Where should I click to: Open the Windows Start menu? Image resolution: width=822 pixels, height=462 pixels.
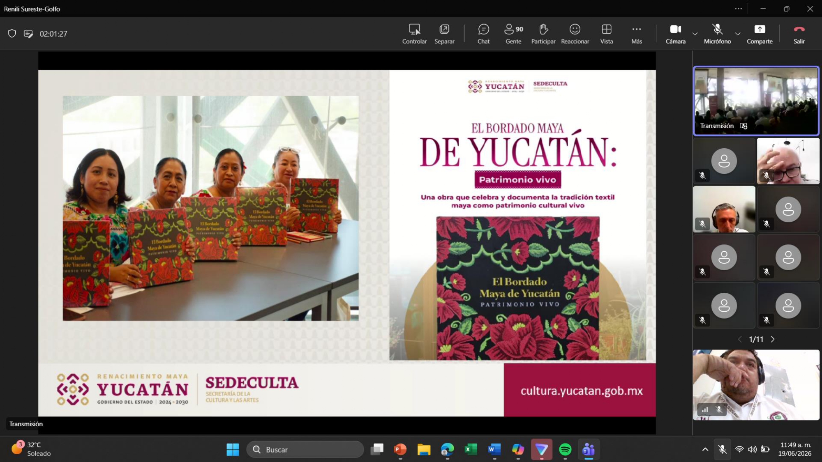click(x=233, y=450)
